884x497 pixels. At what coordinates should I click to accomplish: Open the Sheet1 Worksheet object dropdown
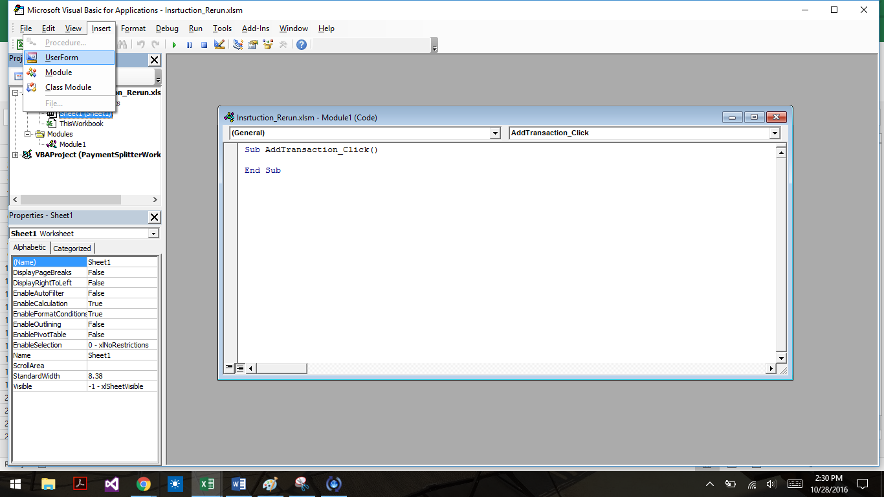[153, 234]
